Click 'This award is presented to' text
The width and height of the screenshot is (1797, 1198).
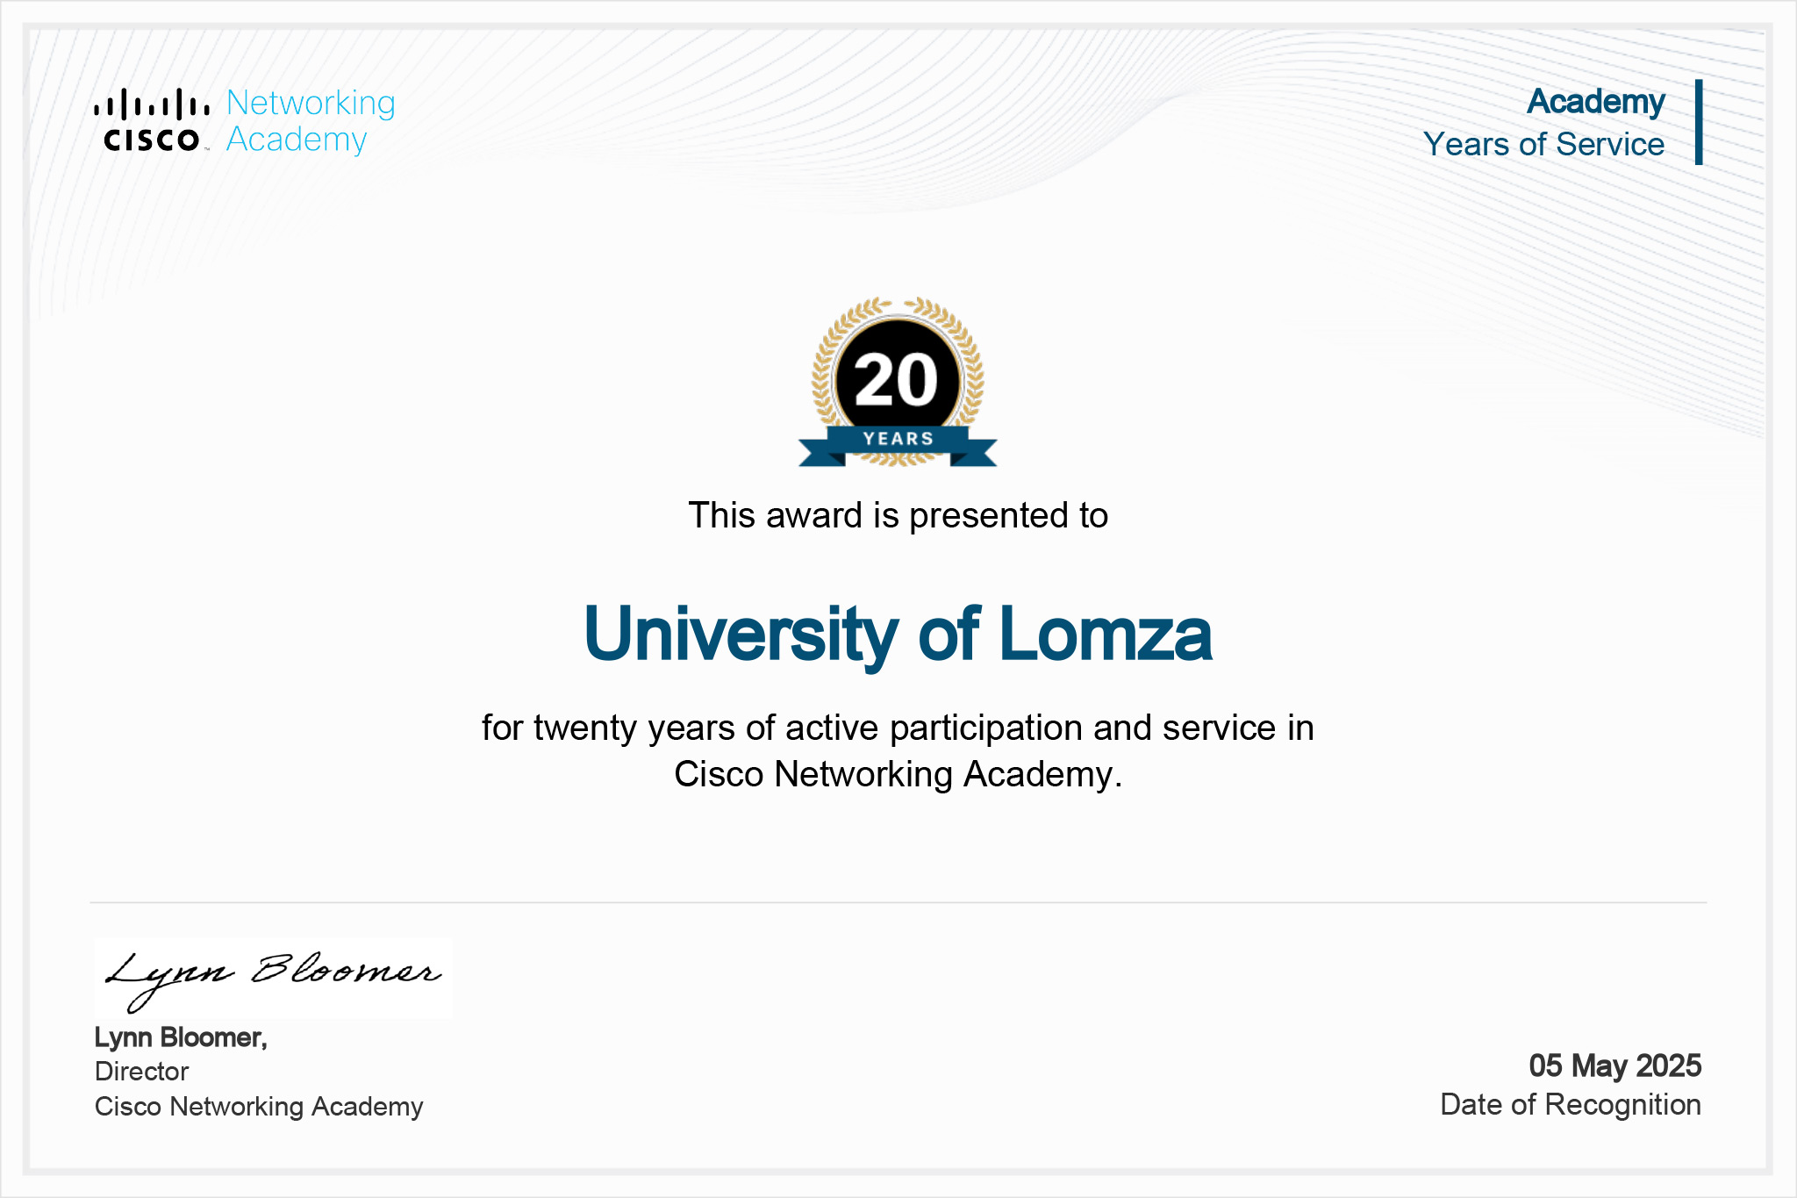[x=898, y=516]
